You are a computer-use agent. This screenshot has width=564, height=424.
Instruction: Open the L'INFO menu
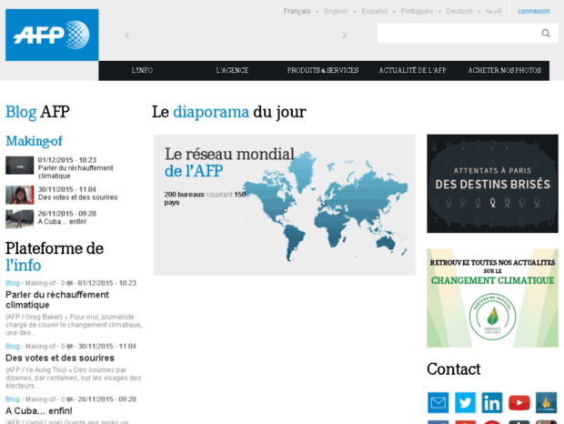click(144, 70)
